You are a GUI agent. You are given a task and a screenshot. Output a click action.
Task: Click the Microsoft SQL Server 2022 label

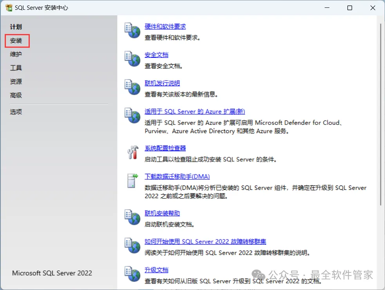tap(52, 273)
